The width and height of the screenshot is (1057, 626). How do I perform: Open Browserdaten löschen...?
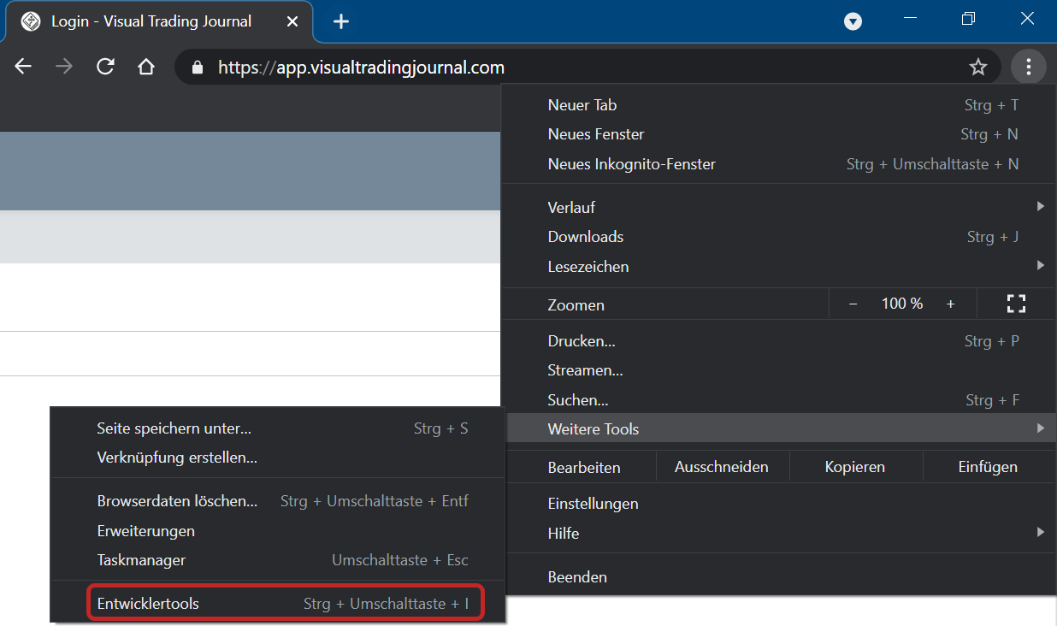pos(278,501)
